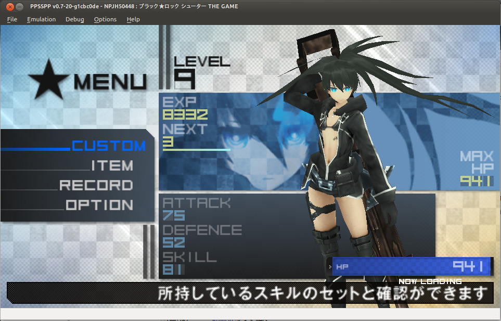Open the Emulation menu
Screen dimensions: 501x321
[41, 19]
